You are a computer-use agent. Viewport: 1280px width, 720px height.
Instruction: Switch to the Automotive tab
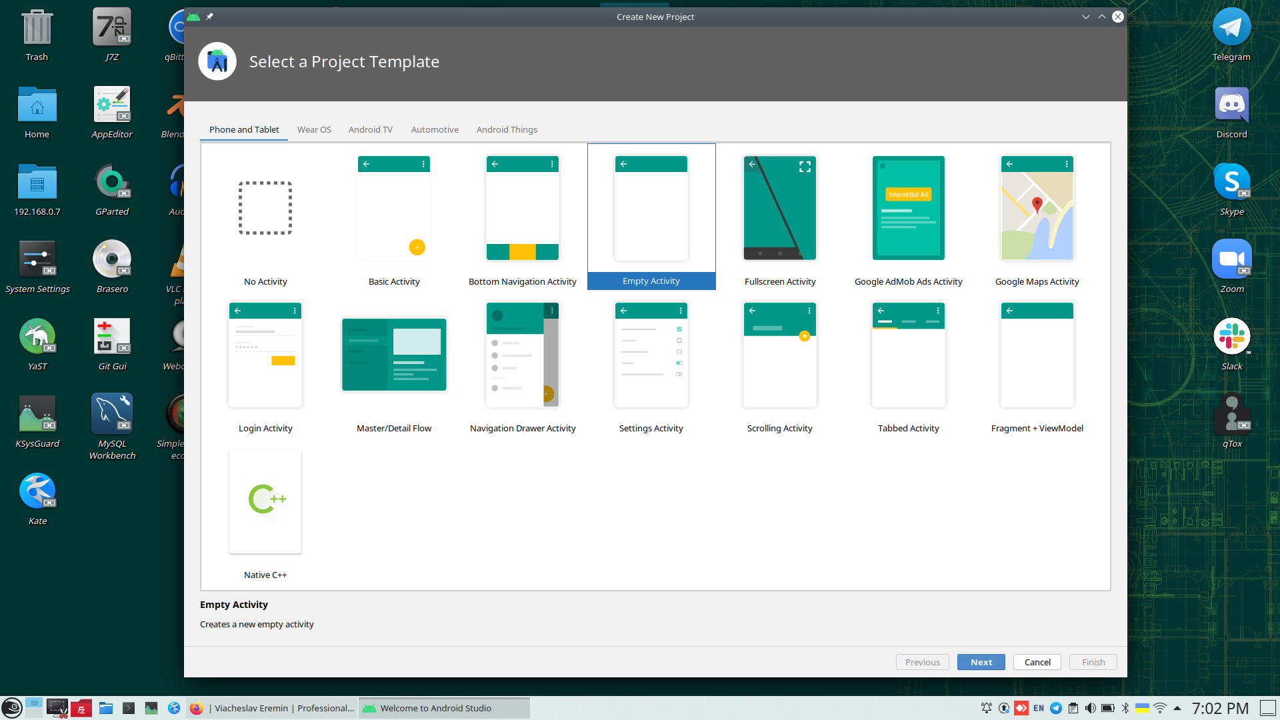435,129
